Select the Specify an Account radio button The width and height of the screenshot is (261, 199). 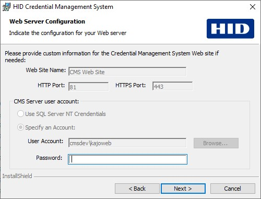[x=20, y=127]
